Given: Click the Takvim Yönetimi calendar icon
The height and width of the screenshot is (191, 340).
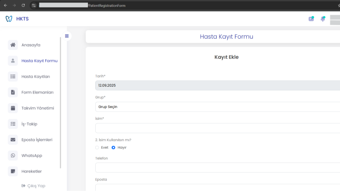Looking at the screenshot, I should click(13, 108).
